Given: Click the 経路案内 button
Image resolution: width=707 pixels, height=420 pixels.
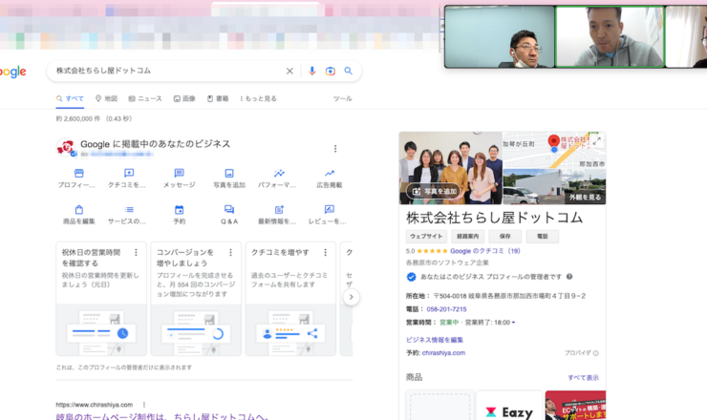Looking at the screenshot, I should click(467, 236).
